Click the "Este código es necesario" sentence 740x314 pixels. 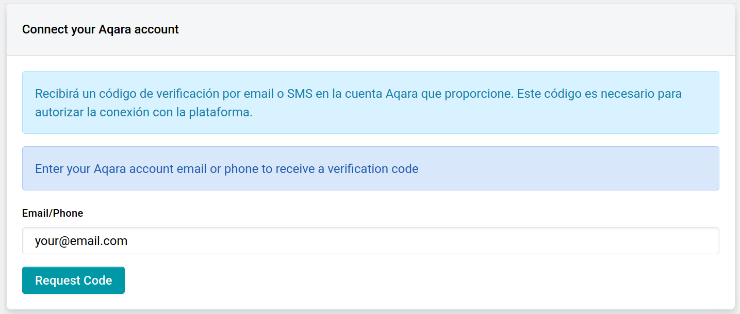(599, 94)
